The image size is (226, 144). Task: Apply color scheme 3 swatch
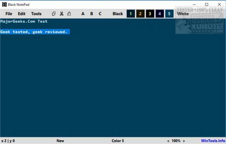coord(150,14)
